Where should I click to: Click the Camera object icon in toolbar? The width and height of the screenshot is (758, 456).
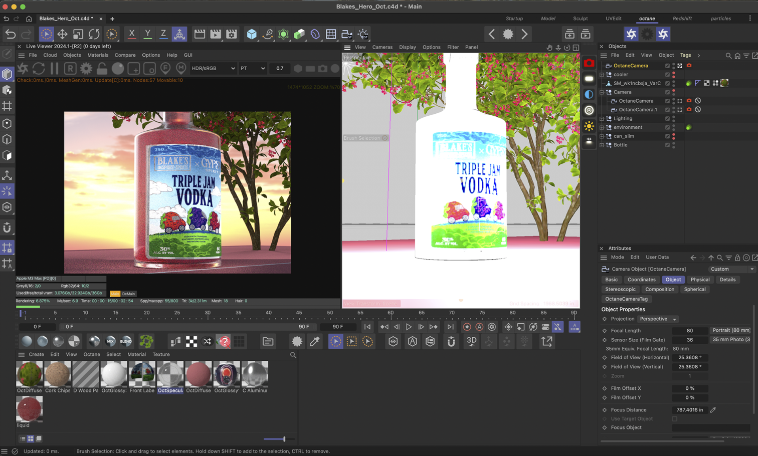[x=347, y=34]
